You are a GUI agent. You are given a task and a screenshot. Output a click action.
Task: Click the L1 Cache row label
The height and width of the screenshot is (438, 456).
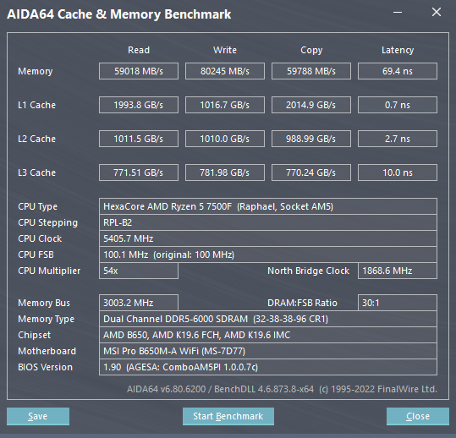pos(36,105)
